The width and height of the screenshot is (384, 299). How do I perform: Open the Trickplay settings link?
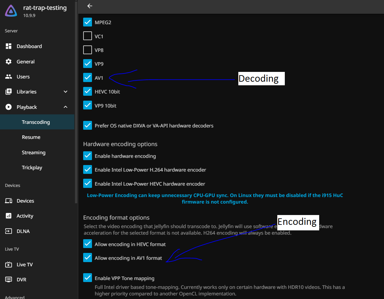[32, 168]
